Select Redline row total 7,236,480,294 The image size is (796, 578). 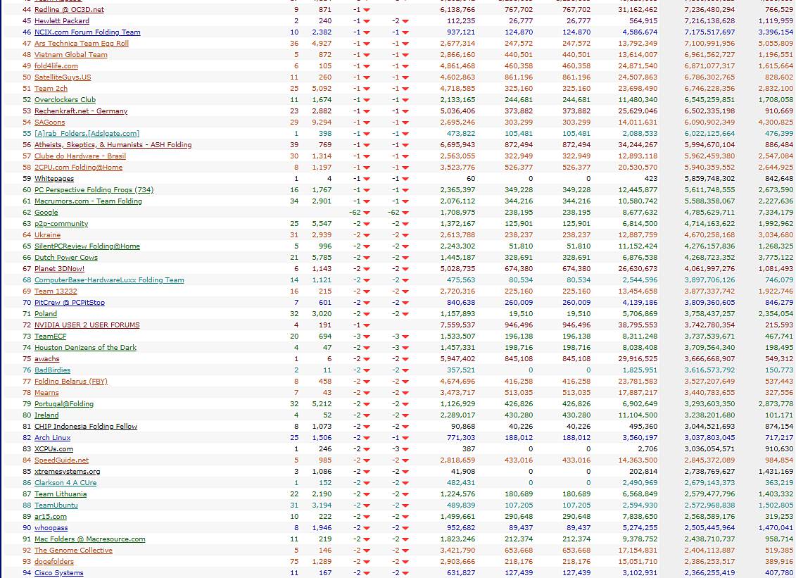(709, 10)
